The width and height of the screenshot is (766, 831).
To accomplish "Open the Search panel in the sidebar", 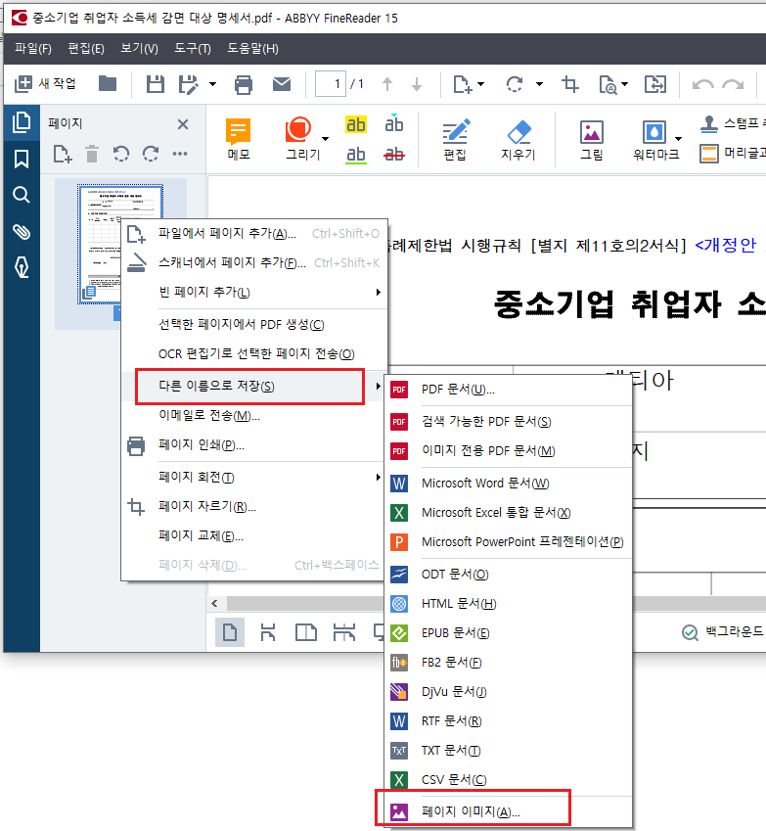I will point(22,195).
